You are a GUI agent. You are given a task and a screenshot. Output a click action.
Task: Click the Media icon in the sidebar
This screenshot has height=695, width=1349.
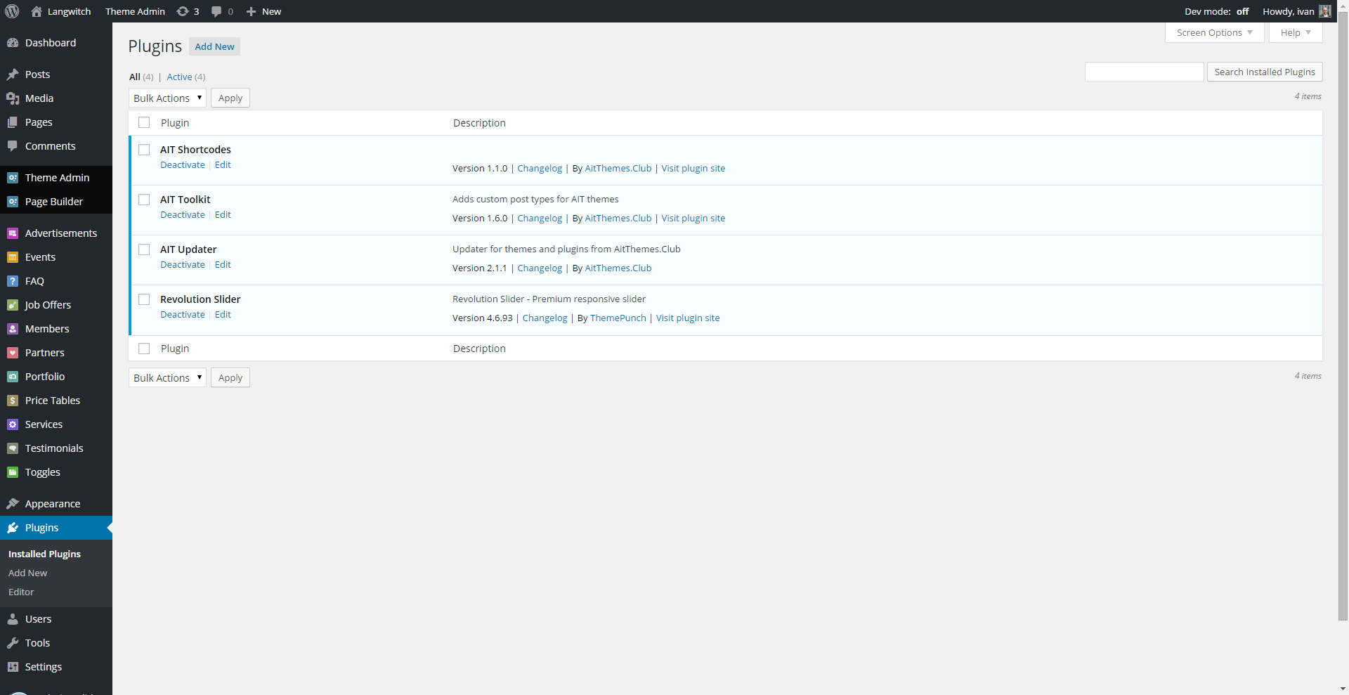point(13,98)
